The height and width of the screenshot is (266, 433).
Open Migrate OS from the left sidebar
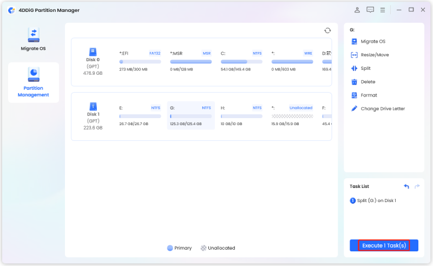[34, 40]
